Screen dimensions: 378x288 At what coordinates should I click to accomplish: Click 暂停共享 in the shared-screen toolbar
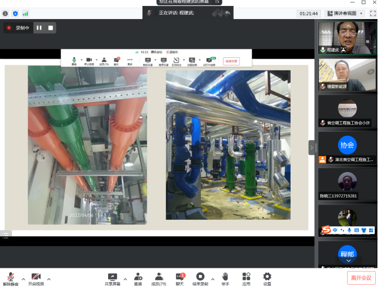pyautogui.click(x=163, y=61)
